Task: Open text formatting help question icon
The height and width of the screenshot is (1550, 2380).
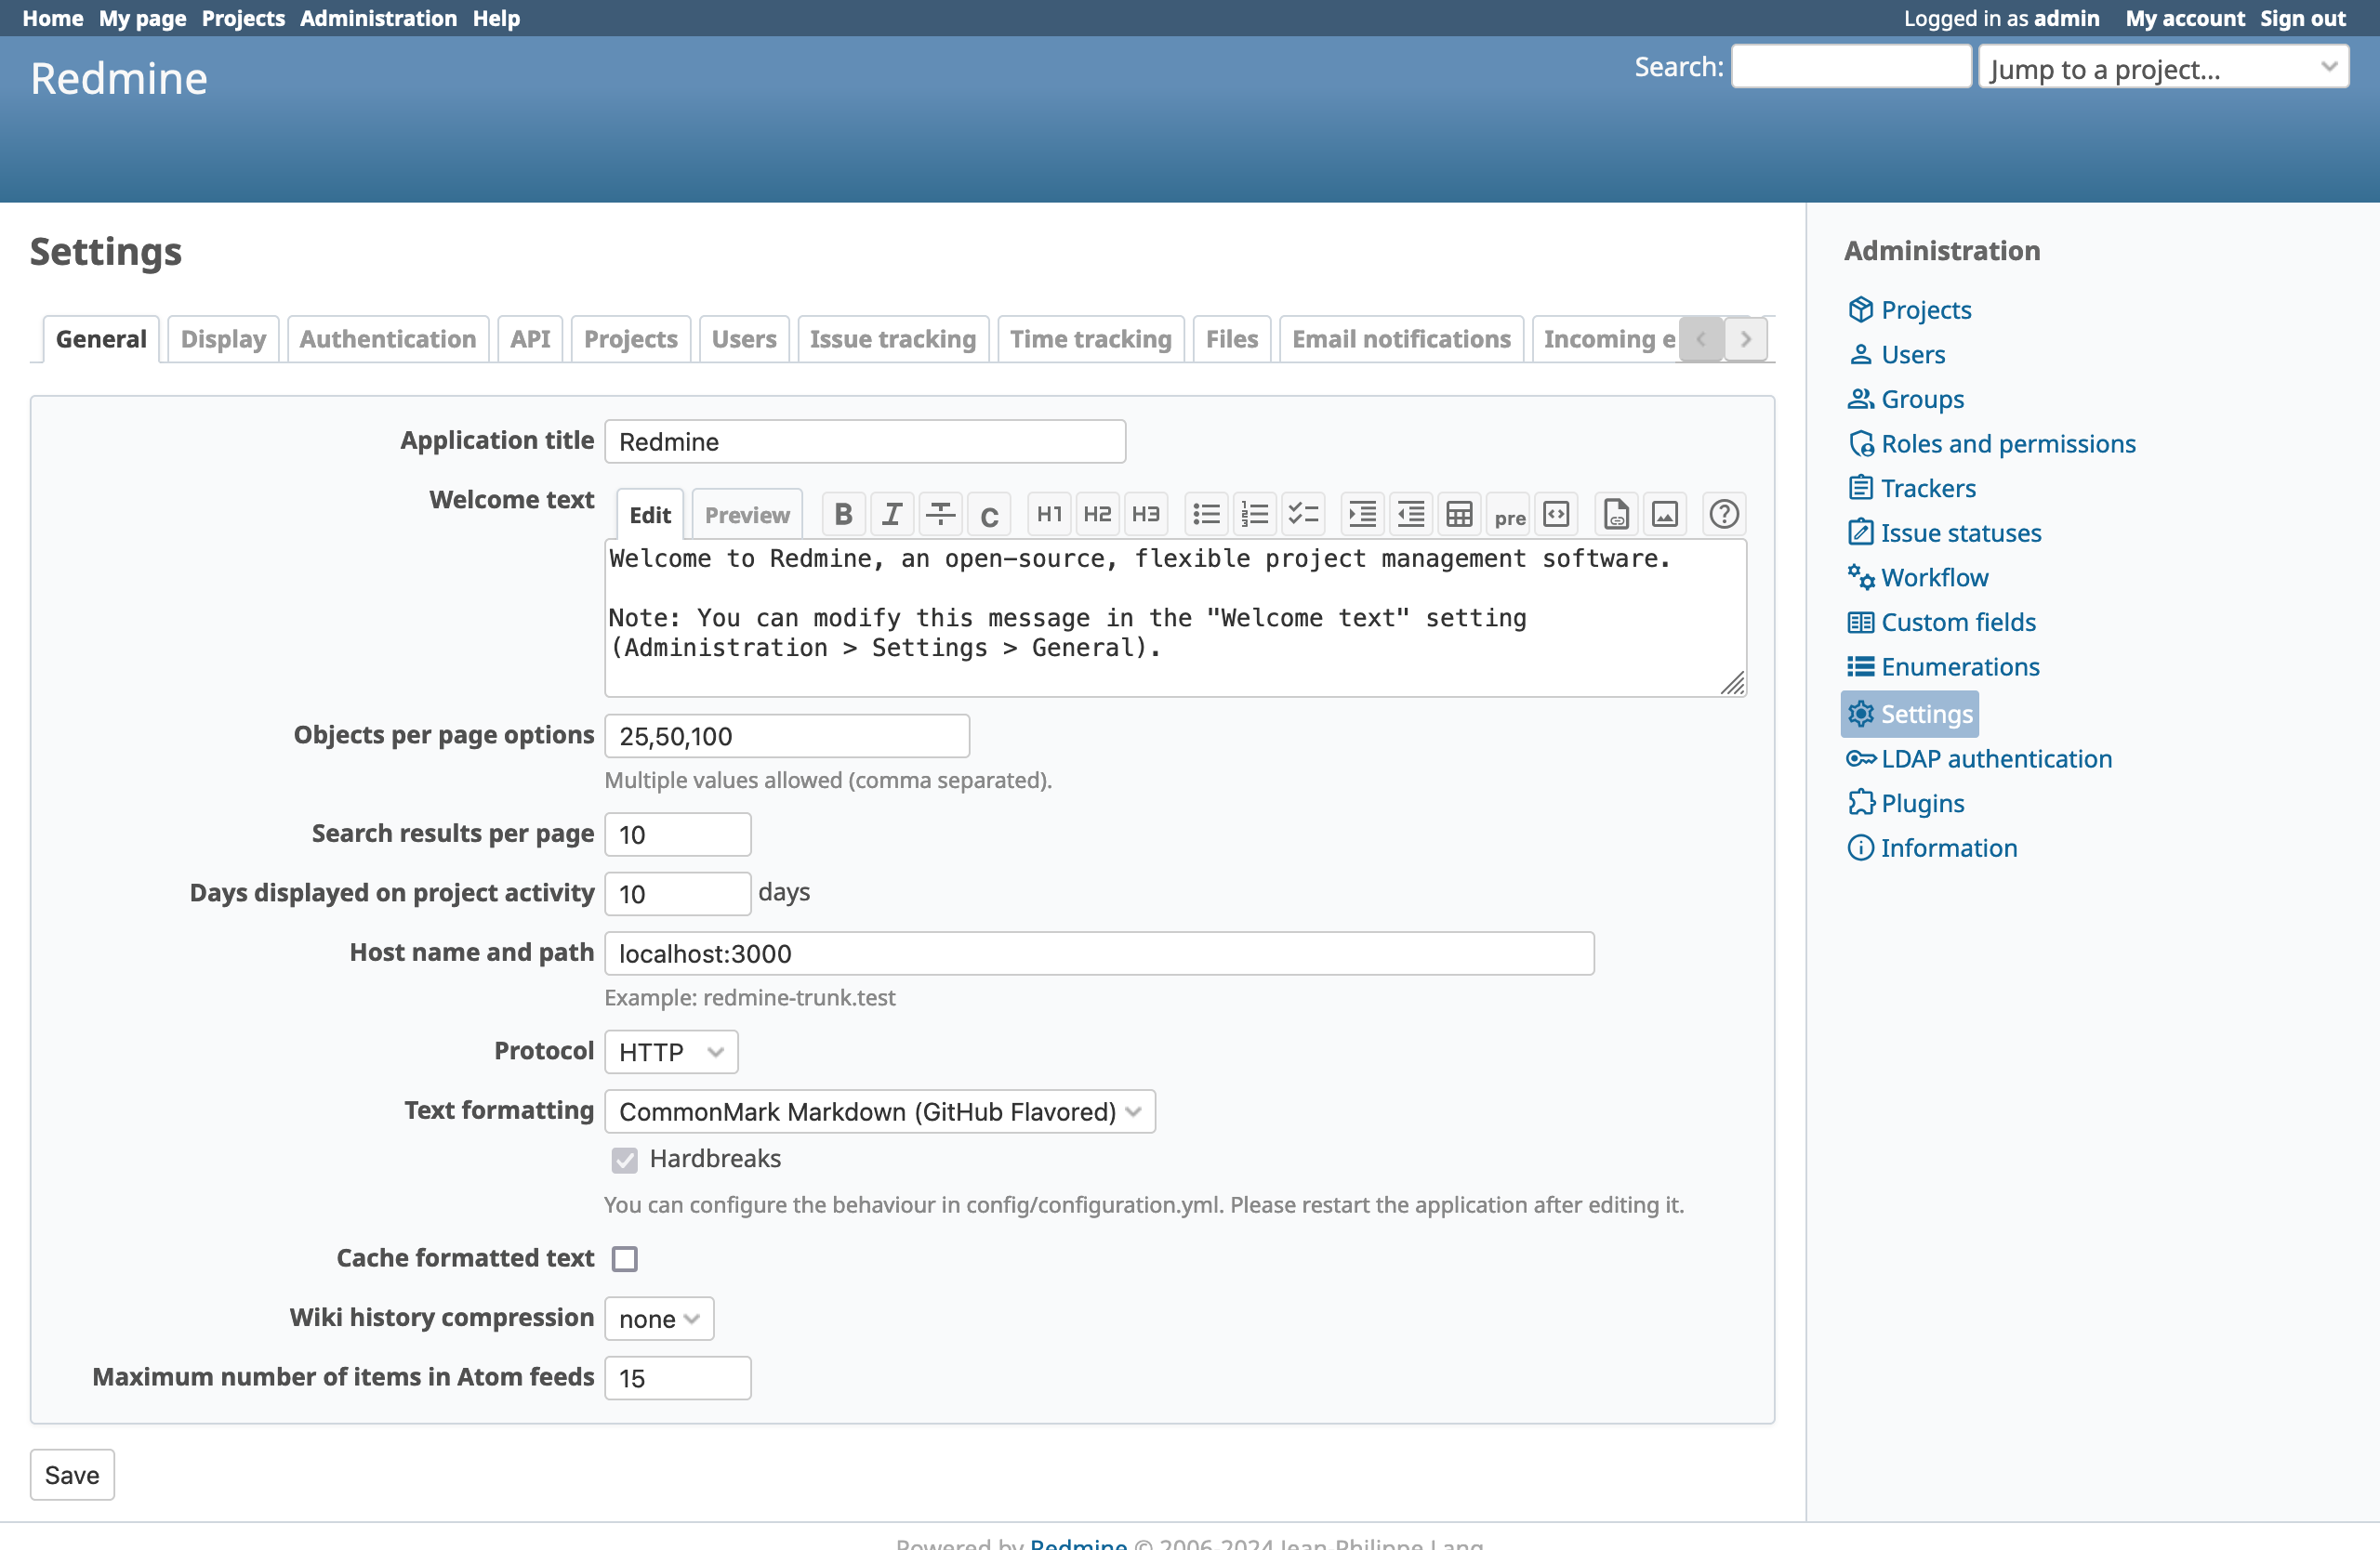Action: [1723, 515]
